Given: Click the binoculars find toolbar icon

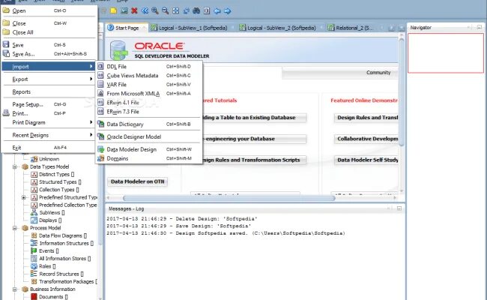Looking at the screenshot, I should pyautogui.click(x=196, y=11).
